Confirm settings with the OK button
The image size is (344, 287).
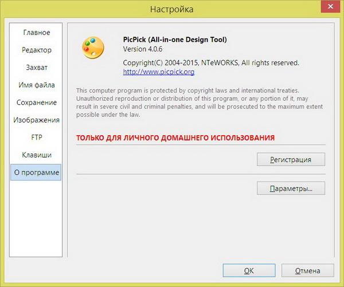pyautogui.click(x=248, y=271)
